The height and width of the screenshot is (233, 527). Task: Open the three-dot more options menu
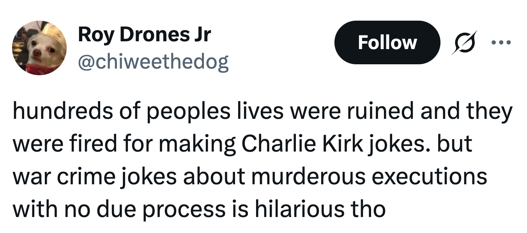point(506,42)
